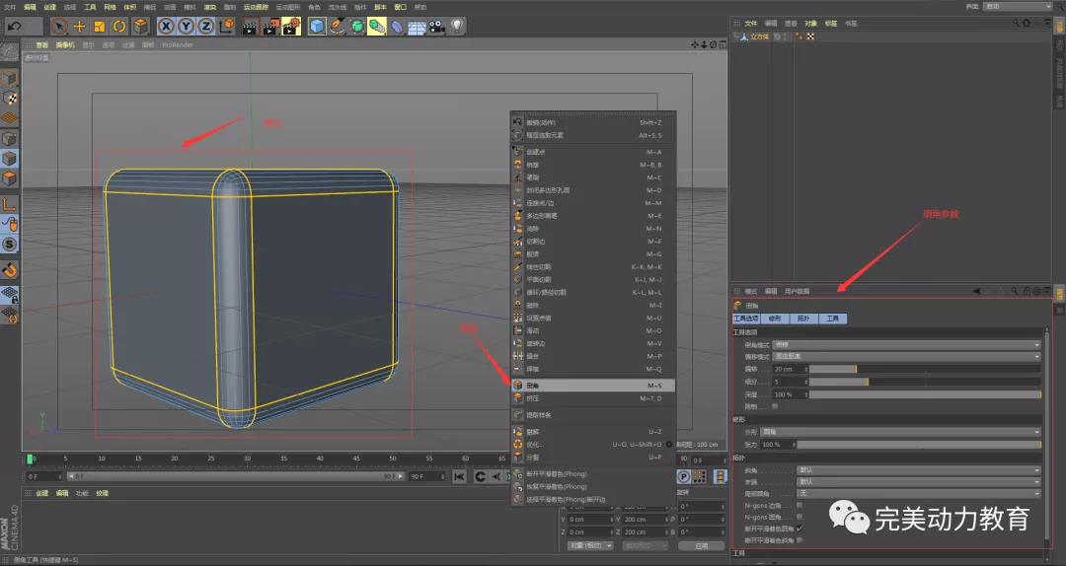Viewport: 1066px width, 566px height.
Task: Click the blue Cube primitive icon
Action: 317,27
